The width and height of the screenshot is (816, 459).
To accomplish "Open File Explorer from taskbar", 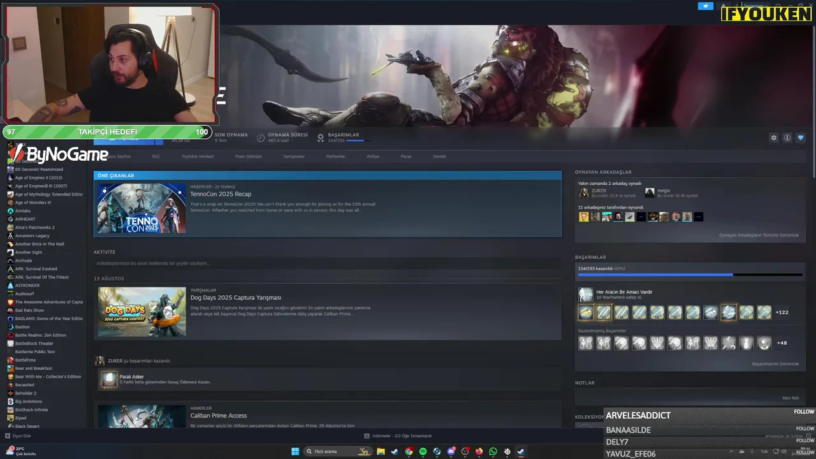I will point(381,451).
